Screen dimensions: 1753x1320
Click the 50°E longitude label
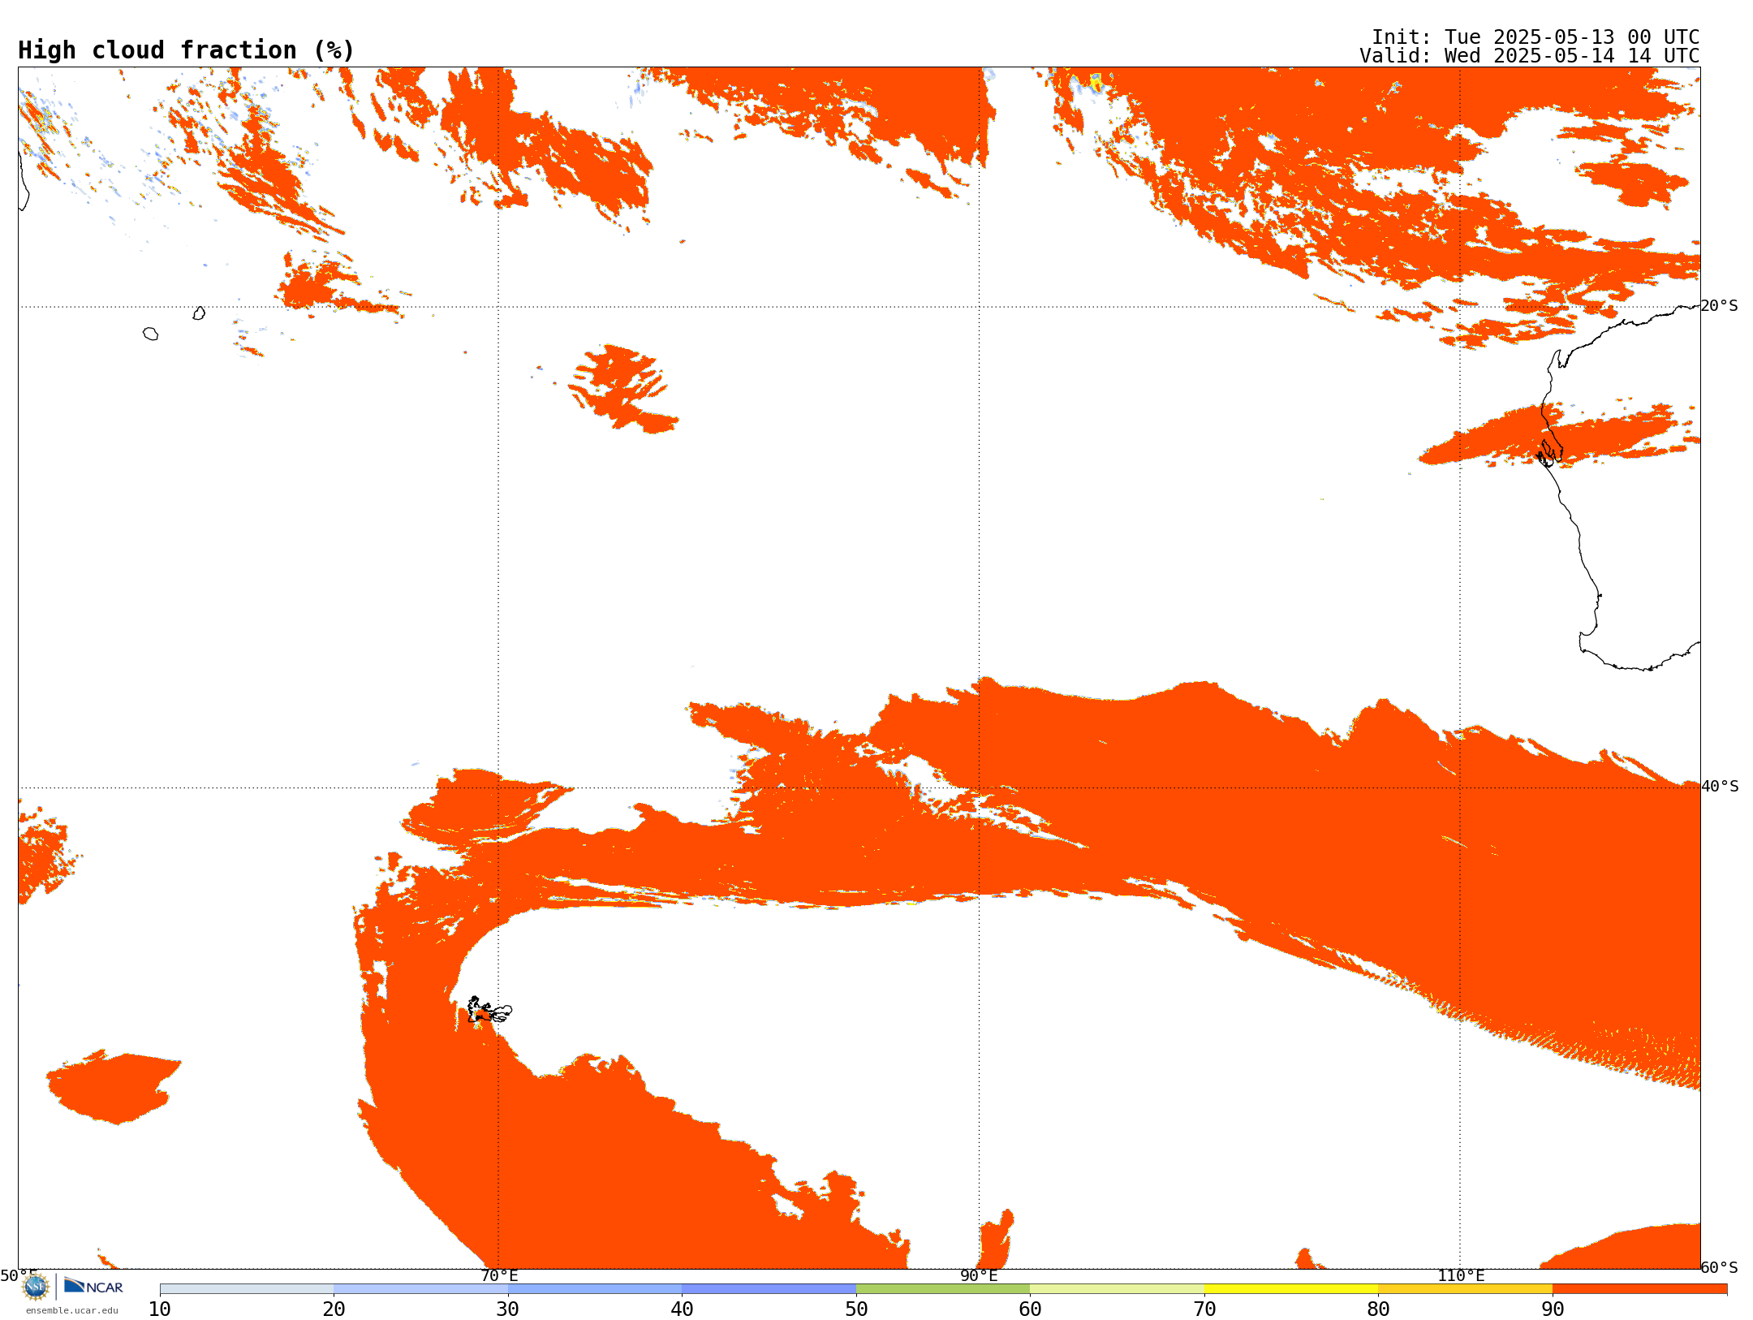[18, 1276]
